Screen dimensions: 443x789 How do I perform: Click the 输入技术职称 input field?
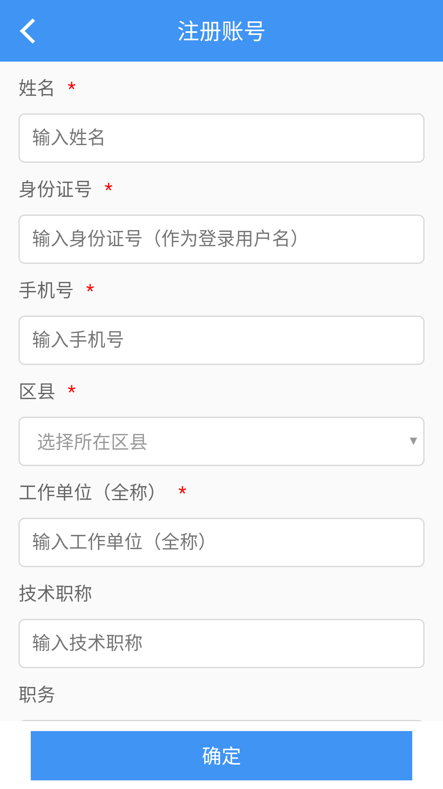[221, 644]
